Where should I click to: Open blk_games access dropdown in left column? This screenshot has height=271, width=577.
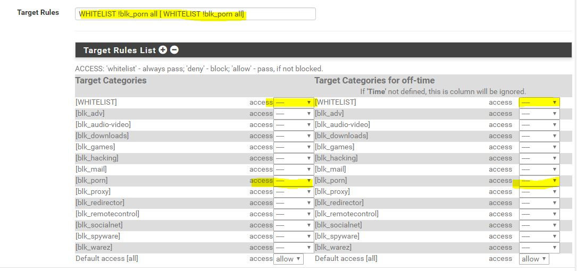pyautogui.click(x=294, y=147)
